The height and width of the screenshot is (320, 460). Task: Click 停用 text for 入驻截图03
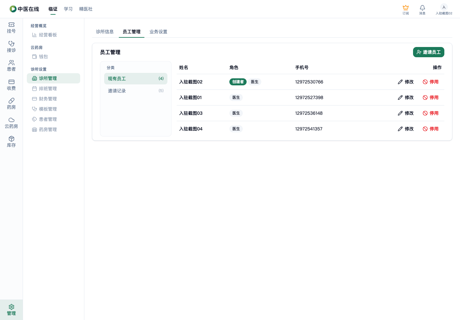[x=434, y=113]
